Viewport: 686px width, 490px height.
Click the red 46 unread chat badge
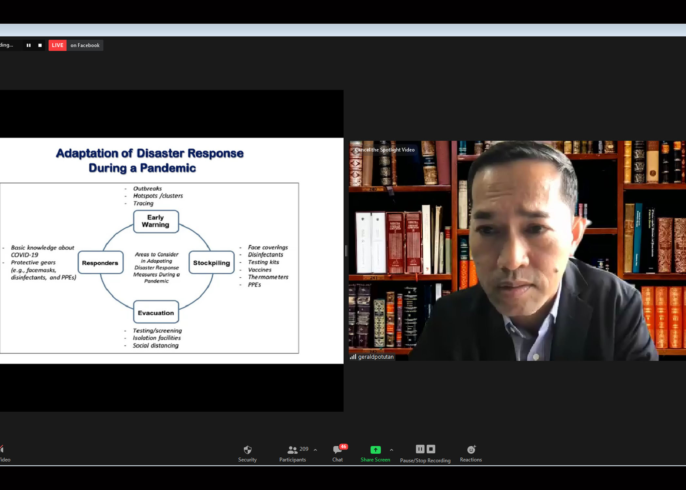point(343,447)
